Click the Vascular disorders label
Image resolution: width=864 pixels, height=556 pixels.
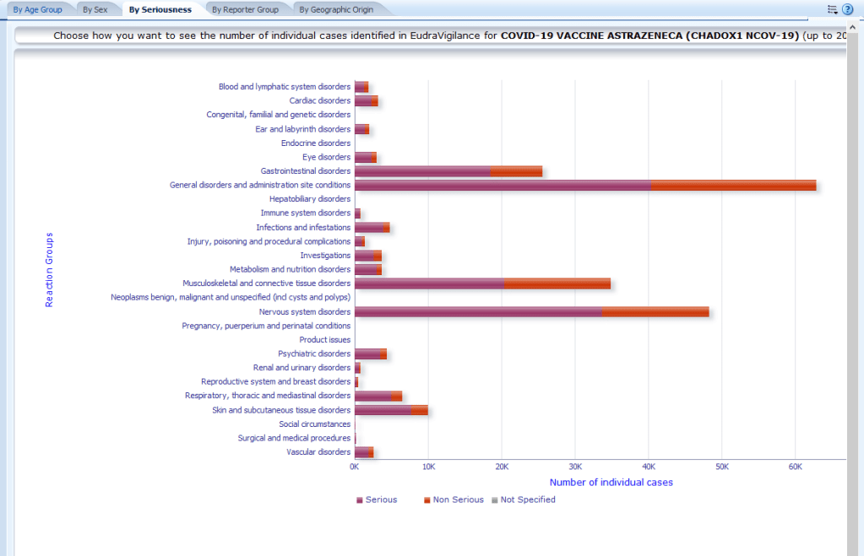(318, 452)
